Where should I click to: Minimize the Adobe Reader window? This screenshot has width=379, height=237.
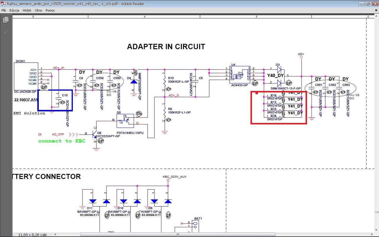(x=362, y=4)
